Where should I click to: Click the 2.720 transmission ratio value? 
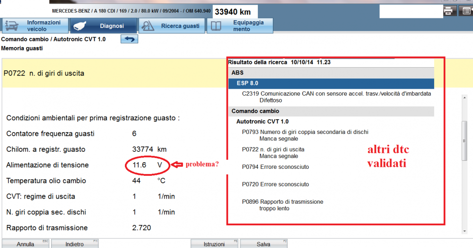pos(141,228)
